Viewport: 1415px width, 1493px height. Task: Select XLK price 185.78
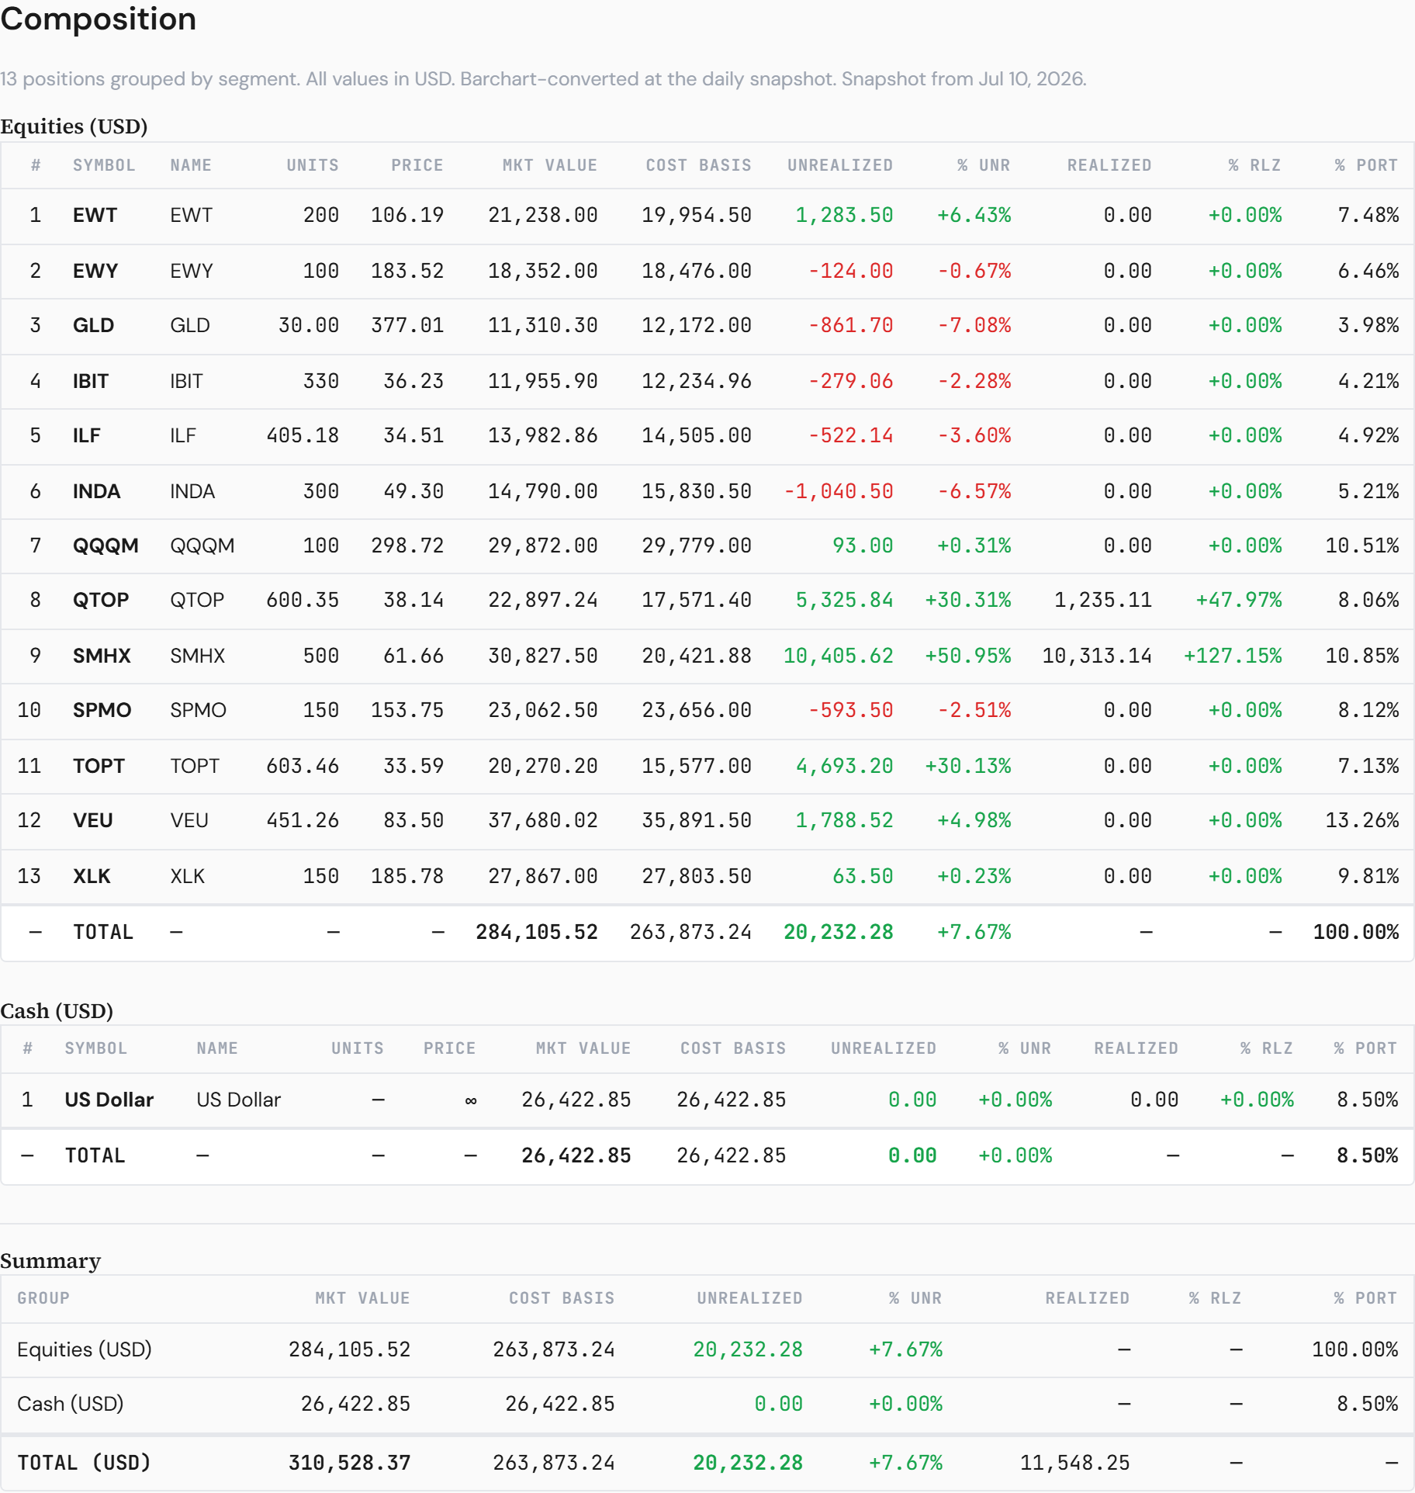point(407,876)
